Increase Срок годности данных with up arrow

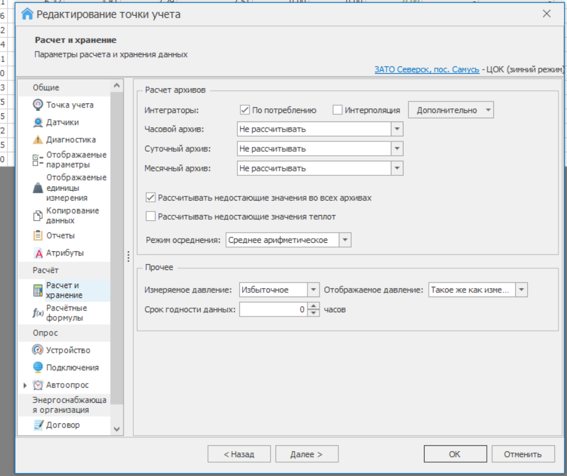tap(314, 306)
